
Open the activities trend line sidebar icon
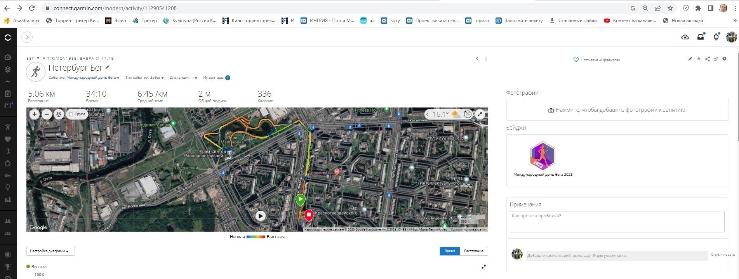pos(8,81)
